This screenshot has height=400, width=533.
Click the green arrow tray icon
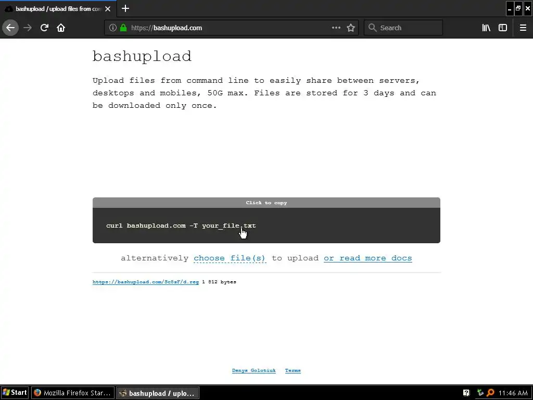[480, 393]
